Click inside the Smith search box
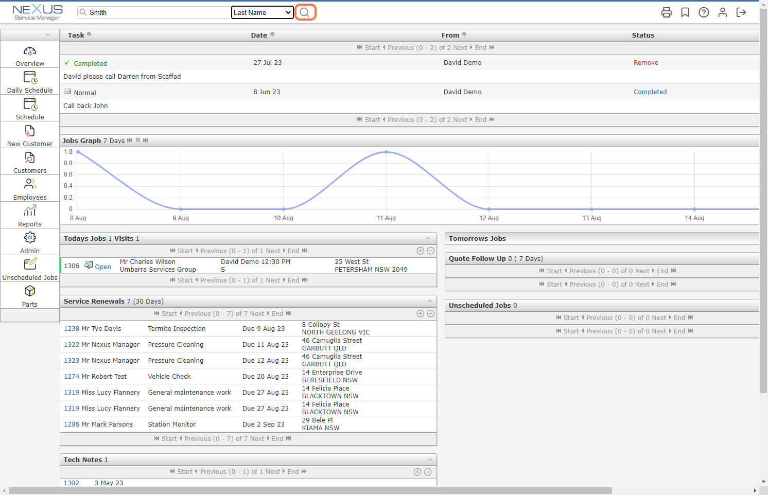This screenshot has width=768, height=495. [x=154, y=12]
